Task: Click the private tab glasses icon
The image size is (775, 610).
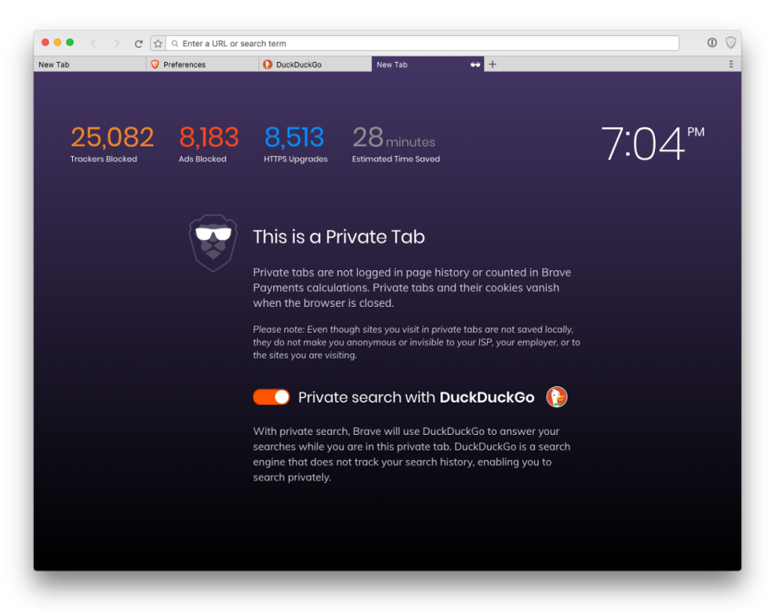Action: pyautogui.click(x=475, y=64)
